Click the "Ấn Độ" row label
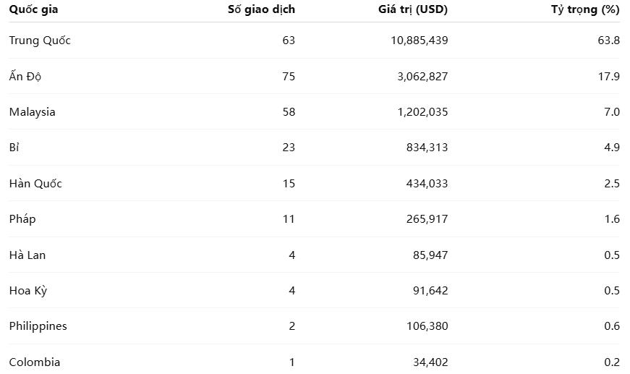Viewport: 630px width, 374px height. point(25,76)
